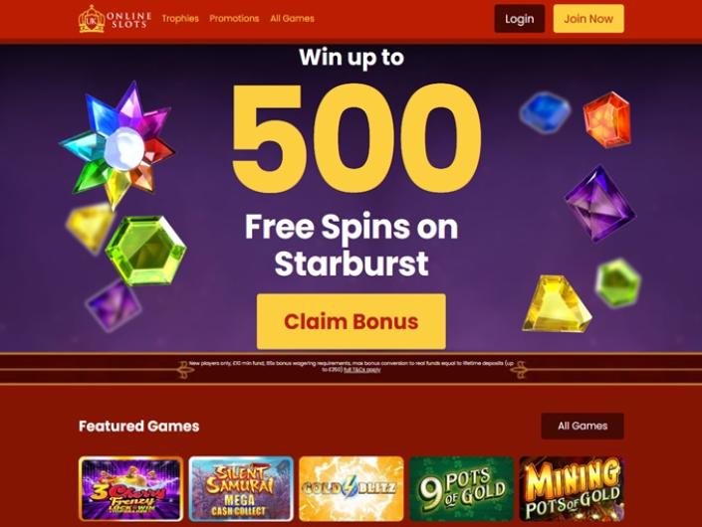Select the Mining Pots of Gold thumbnail

coord(572,488)
